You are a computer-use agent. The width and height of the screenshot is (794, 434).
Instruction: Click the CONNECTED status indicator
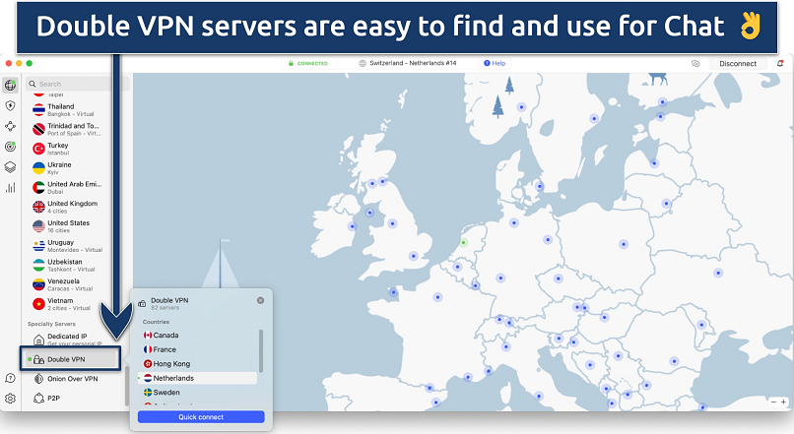(x=308, y=63)
